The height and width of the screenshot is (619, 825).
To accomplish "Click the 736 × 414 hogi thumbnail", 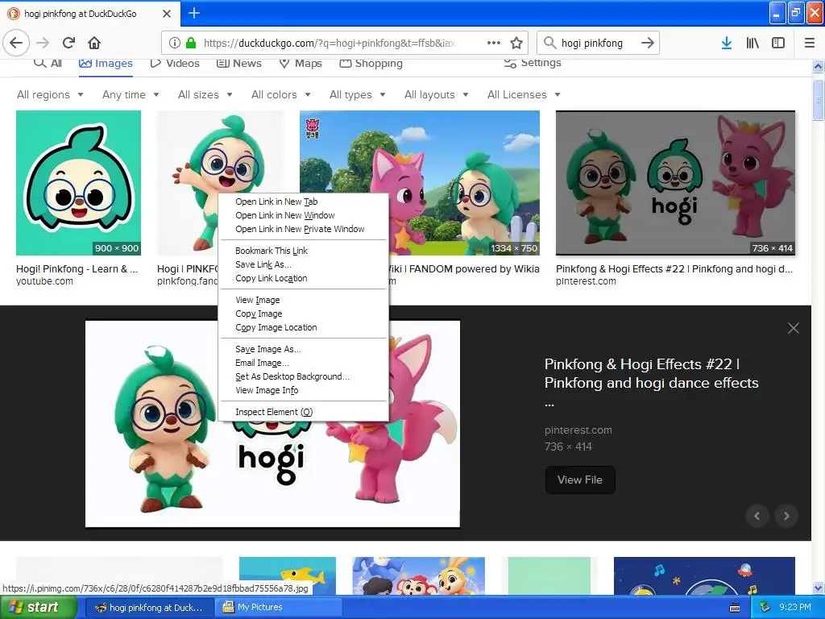I will tap(676, 183).
